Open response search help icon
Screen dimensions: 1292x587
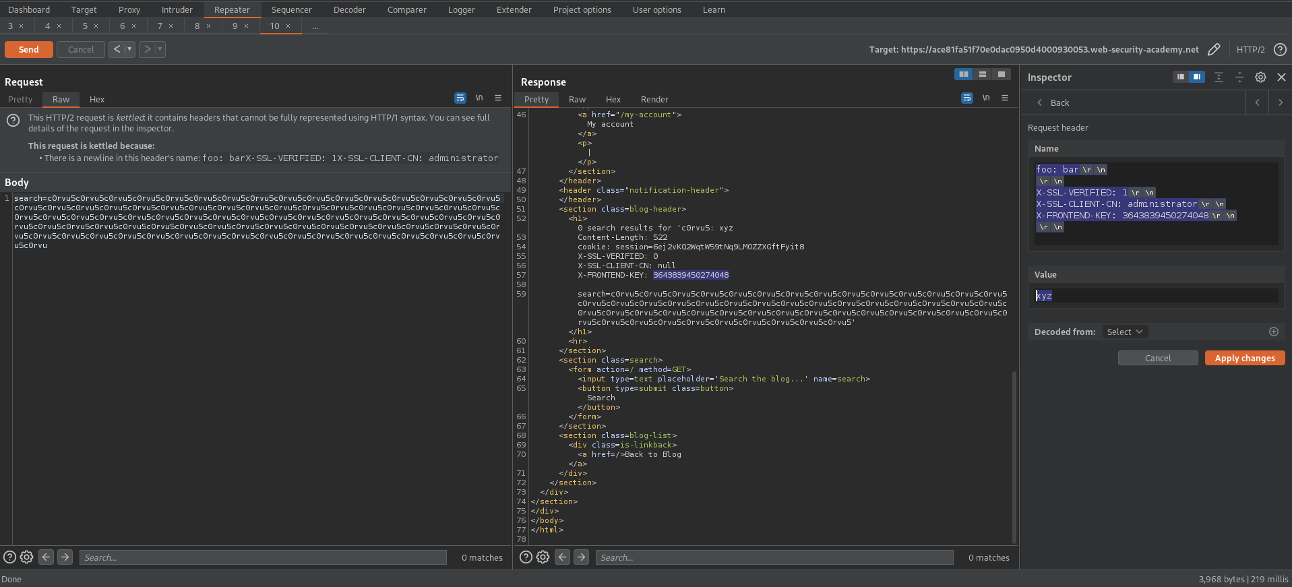pos(526,557)
